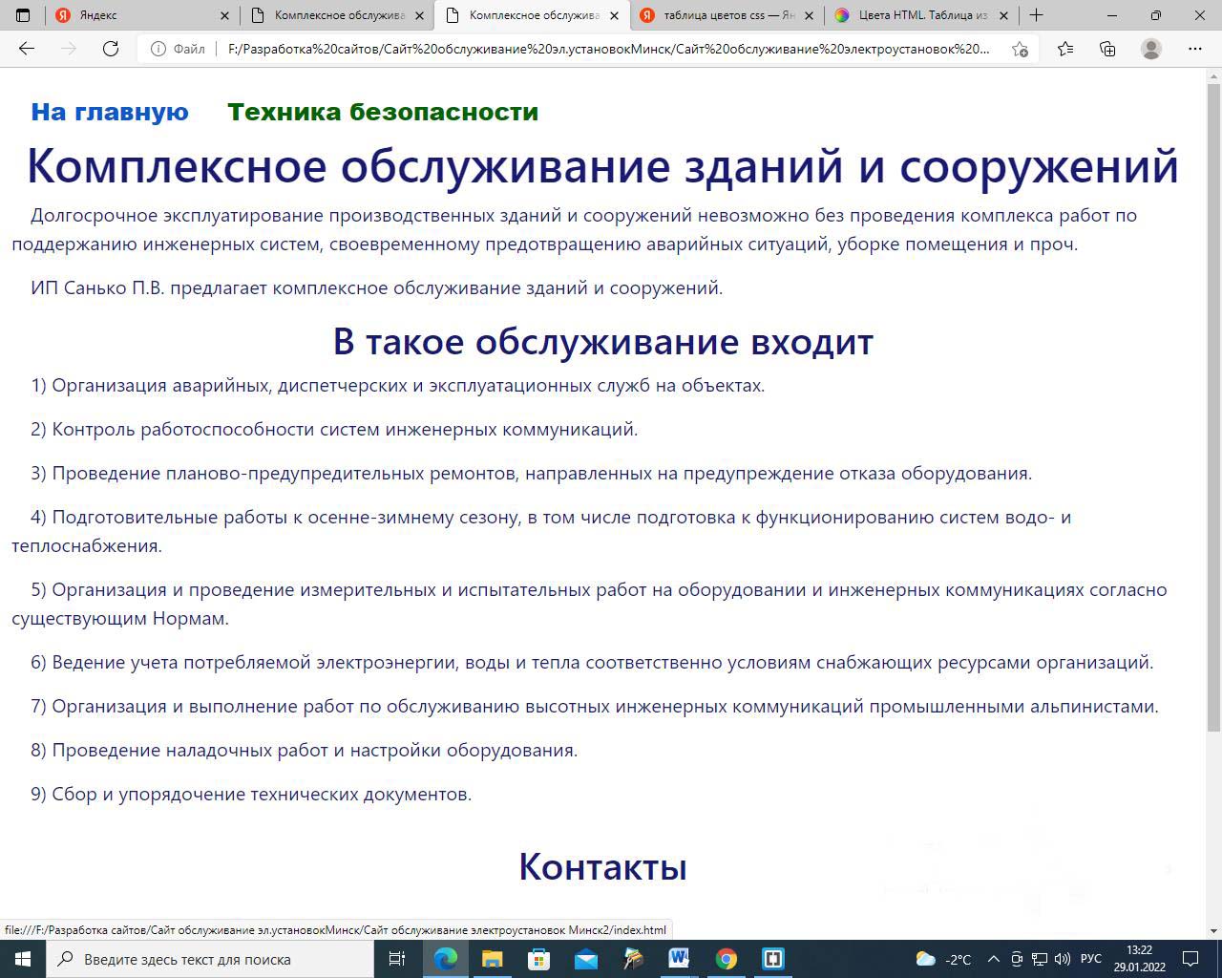
Task: Follow the 'На главную' link
Action: (x=110, y=112)
